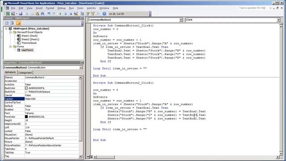The height and width of the screenshot is (161, 286).
Task: Click View Code icon in Project panel
Action: tap(7, 23)
